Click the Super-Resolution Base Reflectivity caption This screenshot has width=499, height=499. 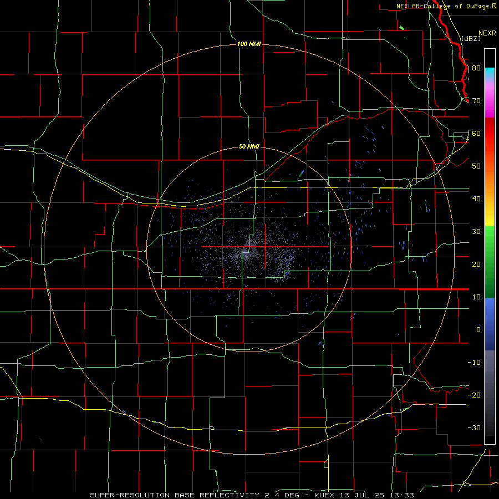pyautogui.click(x=252, y=495)
